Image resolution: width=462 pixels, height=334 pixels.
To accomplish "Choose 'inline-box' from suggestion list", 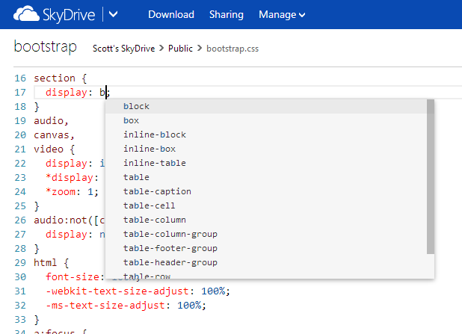I will coord(266,149).
